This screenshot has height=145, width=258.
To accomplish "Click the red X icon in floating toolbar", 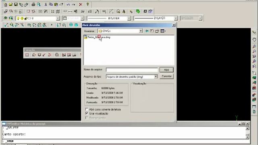I will pos(50,55).
